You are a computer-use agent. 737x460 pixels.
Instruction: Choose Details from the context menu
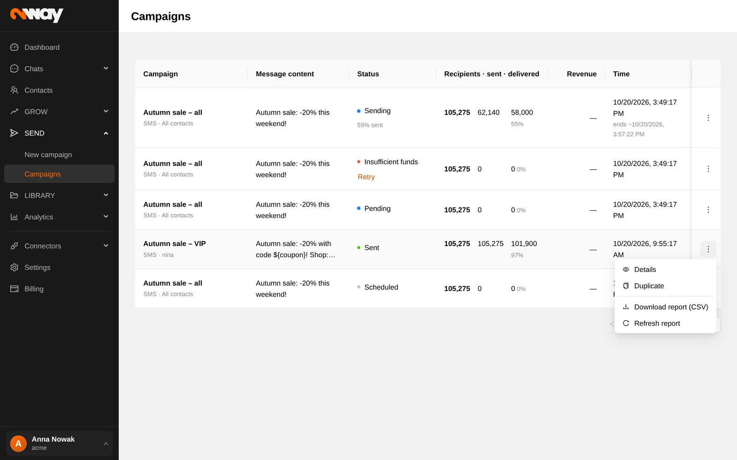click(665, 270)
